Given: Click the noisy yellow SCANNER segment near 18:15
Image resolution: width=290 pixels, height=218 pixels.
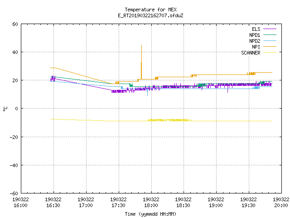Looking at the screenshot, I should 169,120.
